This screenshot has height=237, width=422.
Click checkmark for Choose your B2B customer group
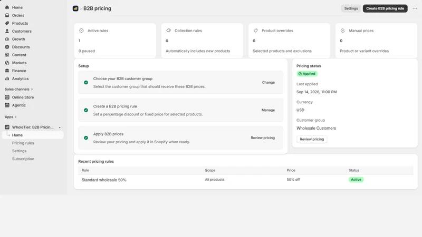coord(86,83)
